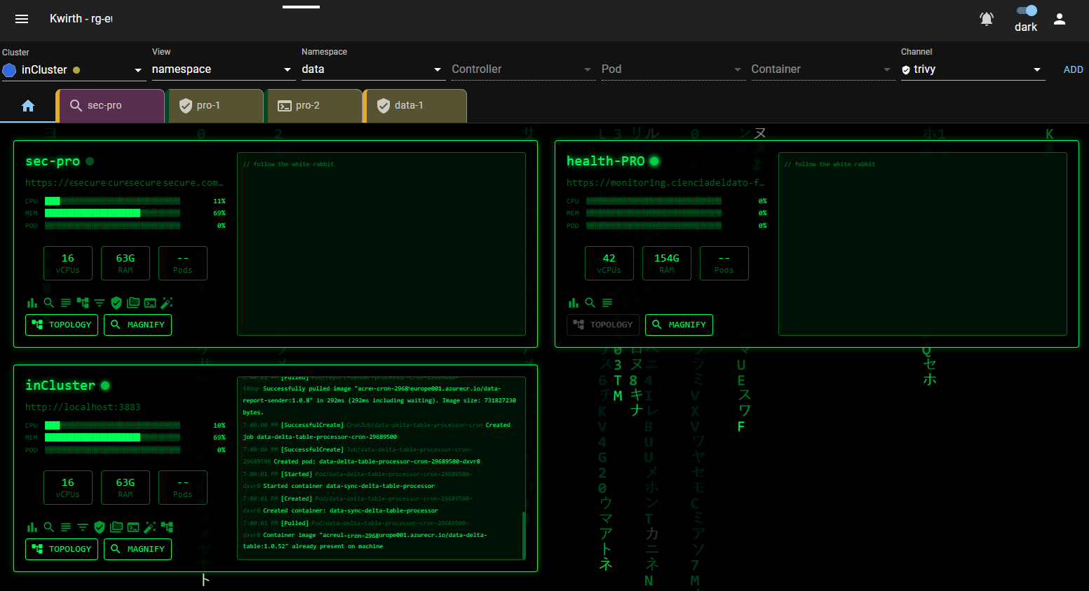
Task: Click the ADD button
Action: 1073,69
